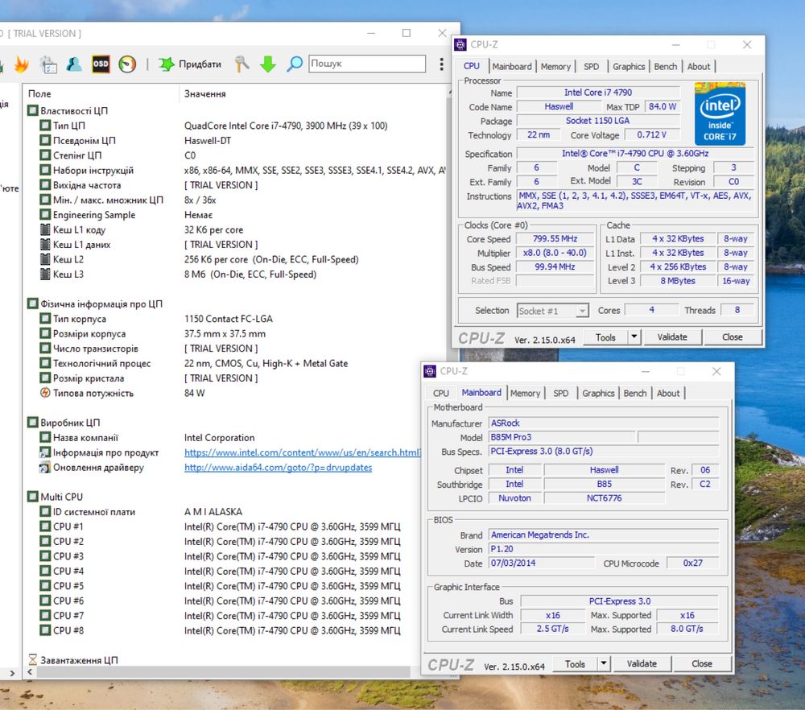Focus the Пошук search field
This screenshot has height=710, width=805.
coord(366,64)
